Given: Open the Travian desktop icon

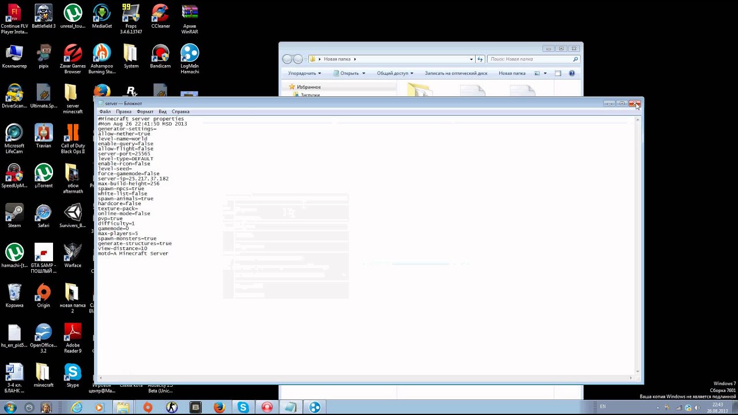Looking at the screenshot, I should point(43,136).
